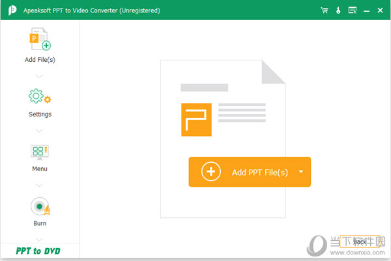Click the Apeaksoft logo in title bar

coord(12,10)
